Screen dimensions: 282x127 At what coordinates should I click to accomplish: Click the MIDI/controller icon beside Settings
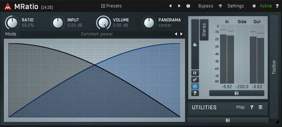point(220,6)
